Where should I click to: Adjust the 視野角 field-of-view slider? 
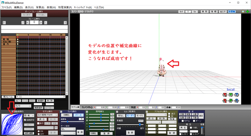[72, 122]
